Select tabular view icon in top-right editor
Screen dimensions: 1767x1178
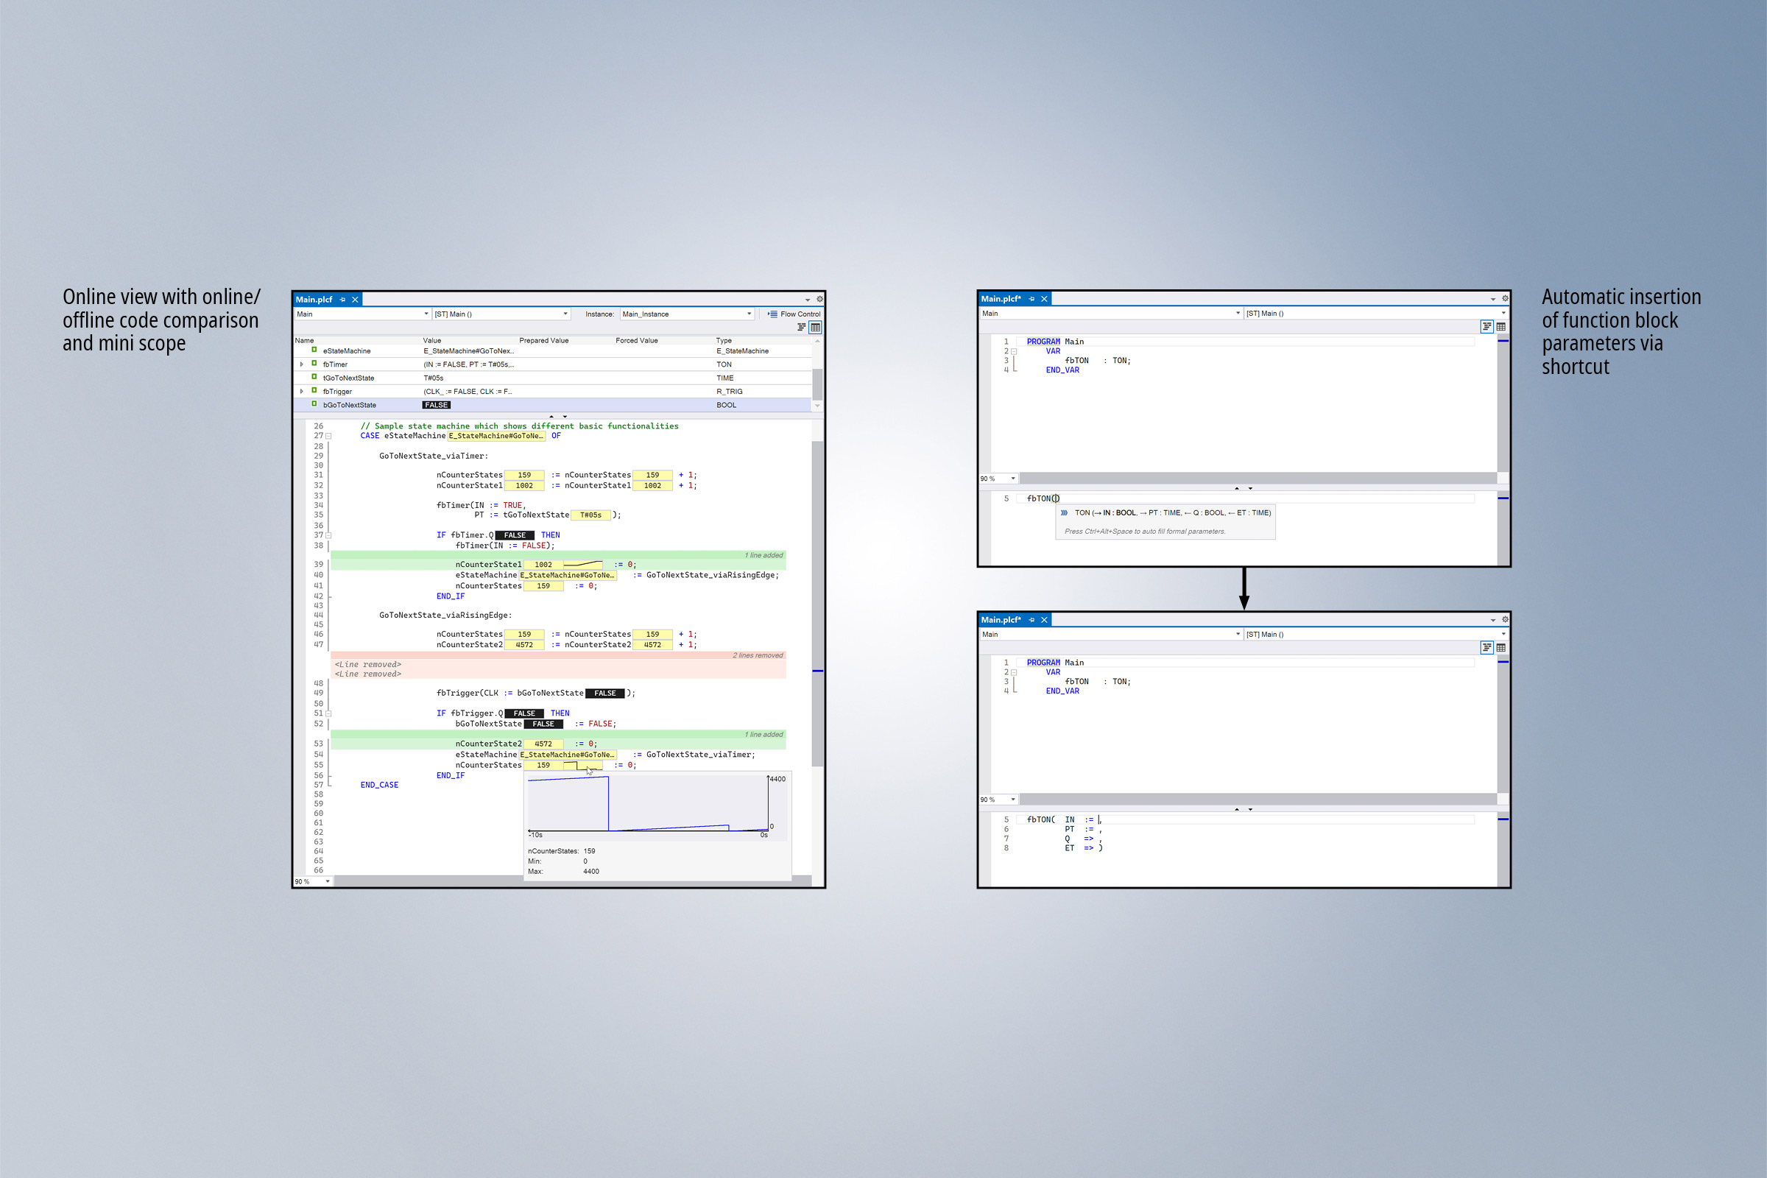click(1501, 327)
